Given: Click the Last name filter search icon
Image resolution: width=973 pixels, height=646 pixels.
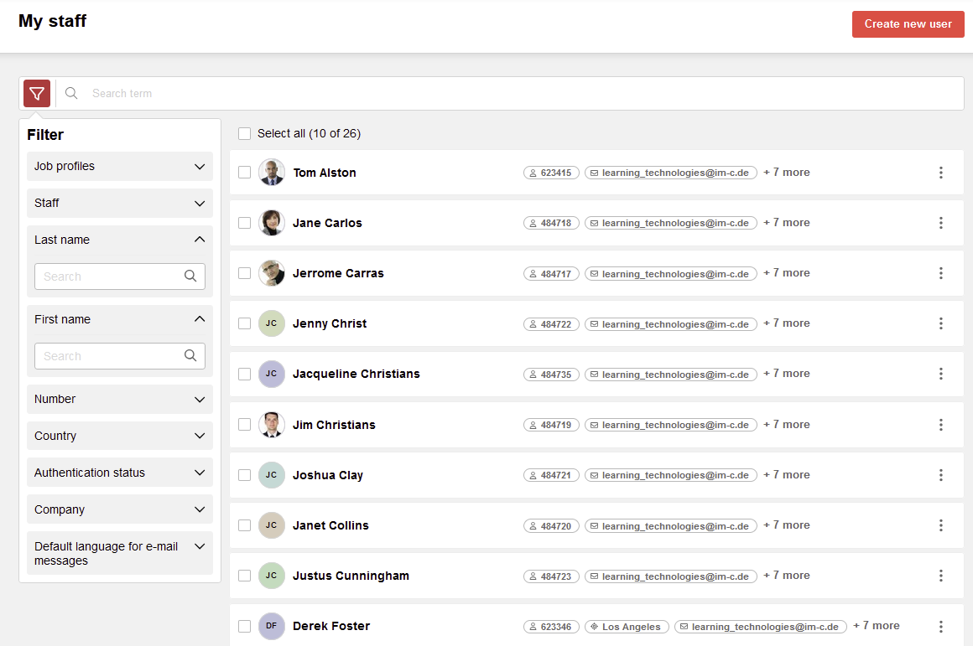Looking at the screenshot, I should (190, 276).
